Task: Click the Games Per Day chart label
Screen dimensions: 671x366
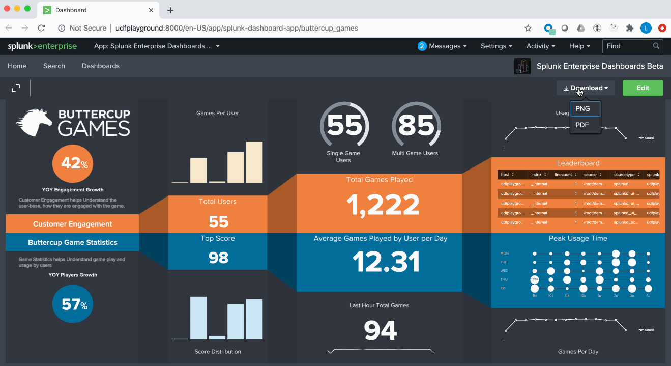Action: click(578, 352)
